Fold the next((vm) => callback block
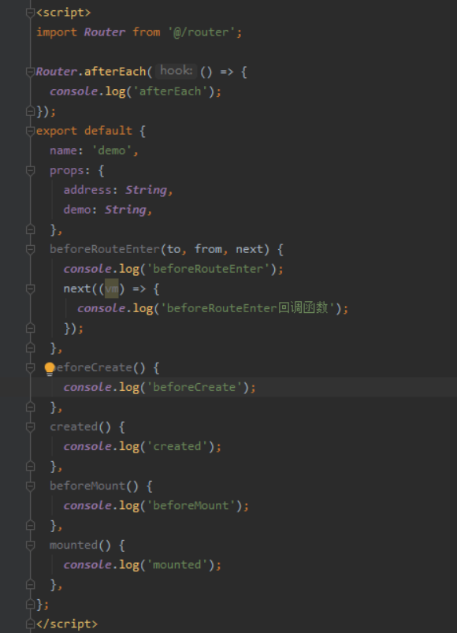The height and width of the screenshot is (633, 457). (30, 289)
